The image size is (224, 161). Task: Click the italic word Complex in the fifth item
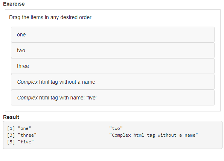(x=27, y=98)
